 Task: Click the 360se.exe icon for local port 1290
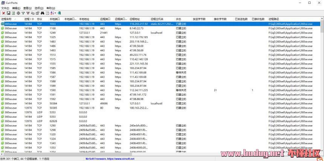coord(3,126)
